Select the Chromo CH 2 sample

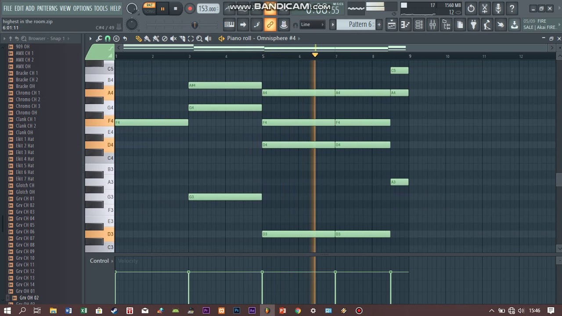[28, 100]
